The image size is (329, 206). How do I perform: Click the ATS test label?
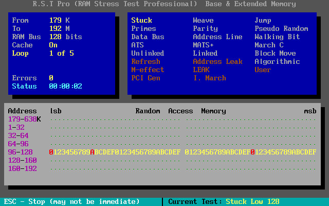coord(137,45)
